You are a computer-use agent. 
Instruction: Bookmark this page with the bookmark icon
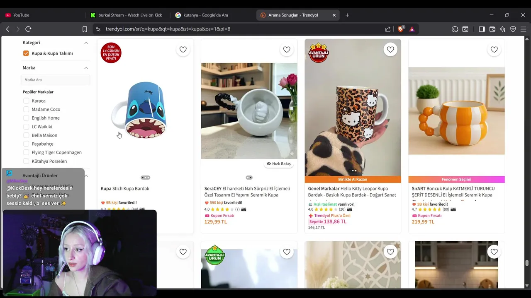[x=85, y=29]
